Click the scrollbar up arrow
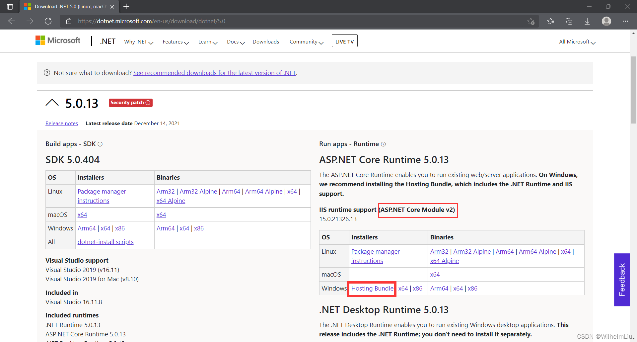Image resolution: width=637 pixels, height=342 pixels. pyautogui.click(x=633, y=33)
